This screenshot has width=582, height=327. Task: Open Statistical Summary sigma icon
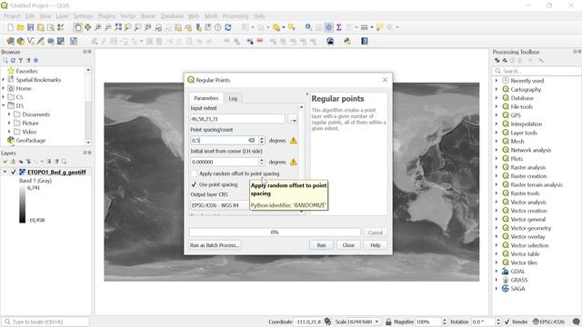(x=339, y=27)
